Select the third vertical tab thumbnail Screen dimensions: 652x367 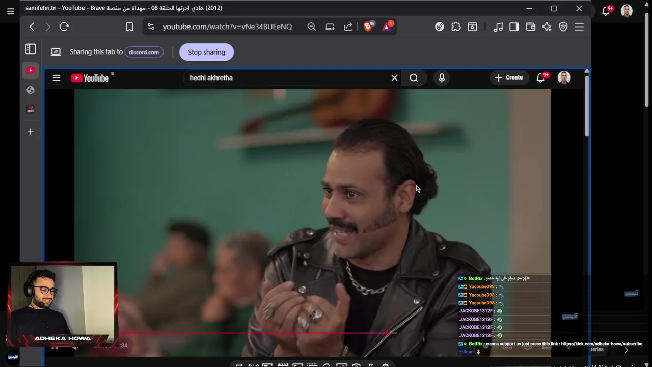(31, 110)
